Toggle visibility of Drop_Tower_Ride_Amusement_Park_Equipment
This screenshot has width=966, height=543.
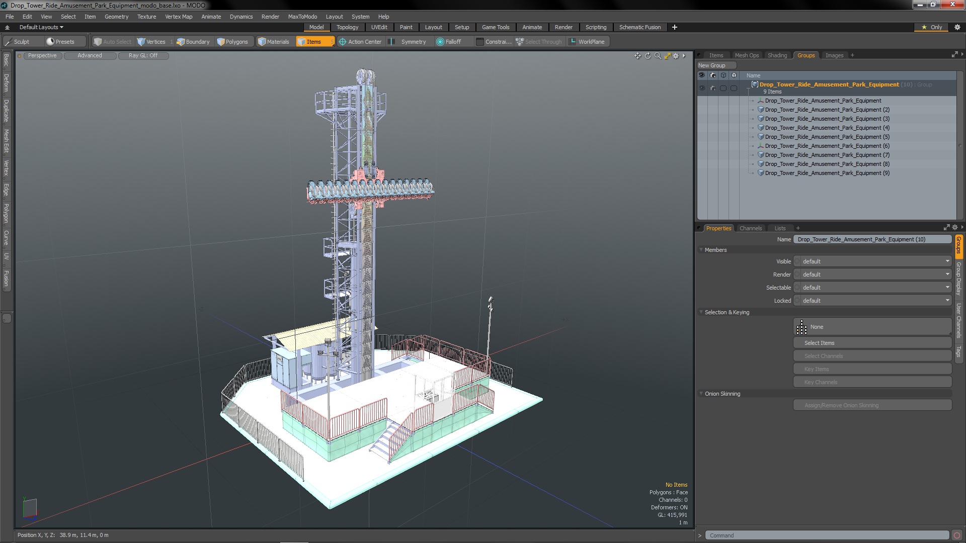click(701, 87)
